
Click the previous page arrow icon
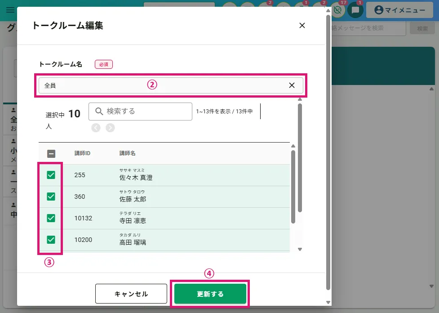tap(96, 128)
